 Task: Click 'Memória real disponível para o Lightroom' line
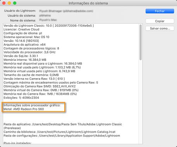(x=43, y=63)
